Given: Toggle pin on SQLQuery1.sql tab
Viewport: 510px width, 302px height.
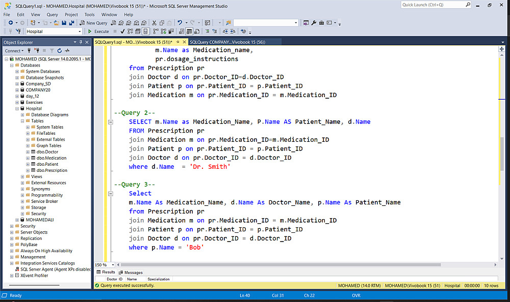Looking at the screenshot, I should (x=178, y=42).
